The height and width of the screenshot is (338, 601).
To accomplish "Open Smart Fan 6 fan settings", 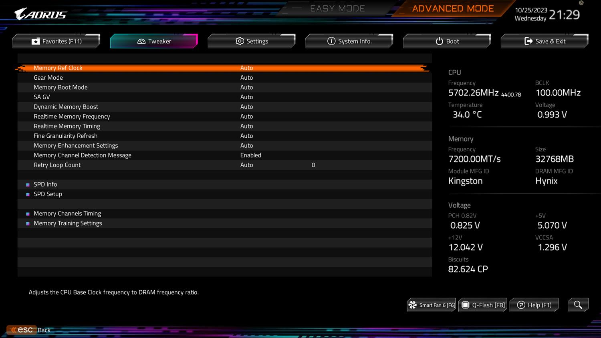I will pos(432,305).
